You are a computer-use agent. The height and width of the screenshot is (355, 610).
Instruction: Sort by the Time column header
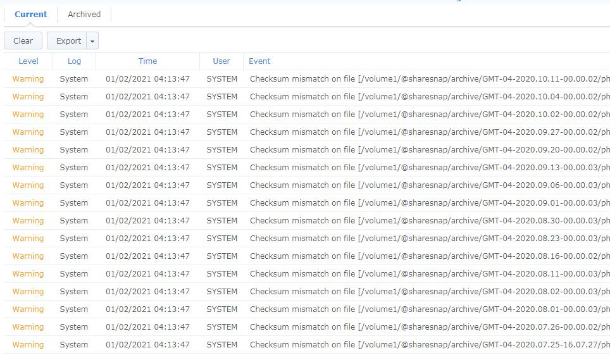(x=147, y=61)
